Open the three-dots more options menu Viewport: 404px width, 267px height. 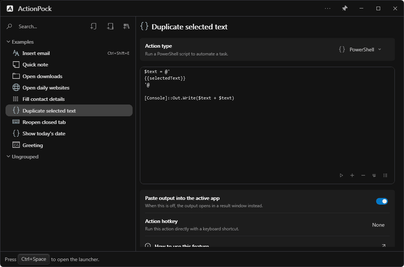(328, 8)
